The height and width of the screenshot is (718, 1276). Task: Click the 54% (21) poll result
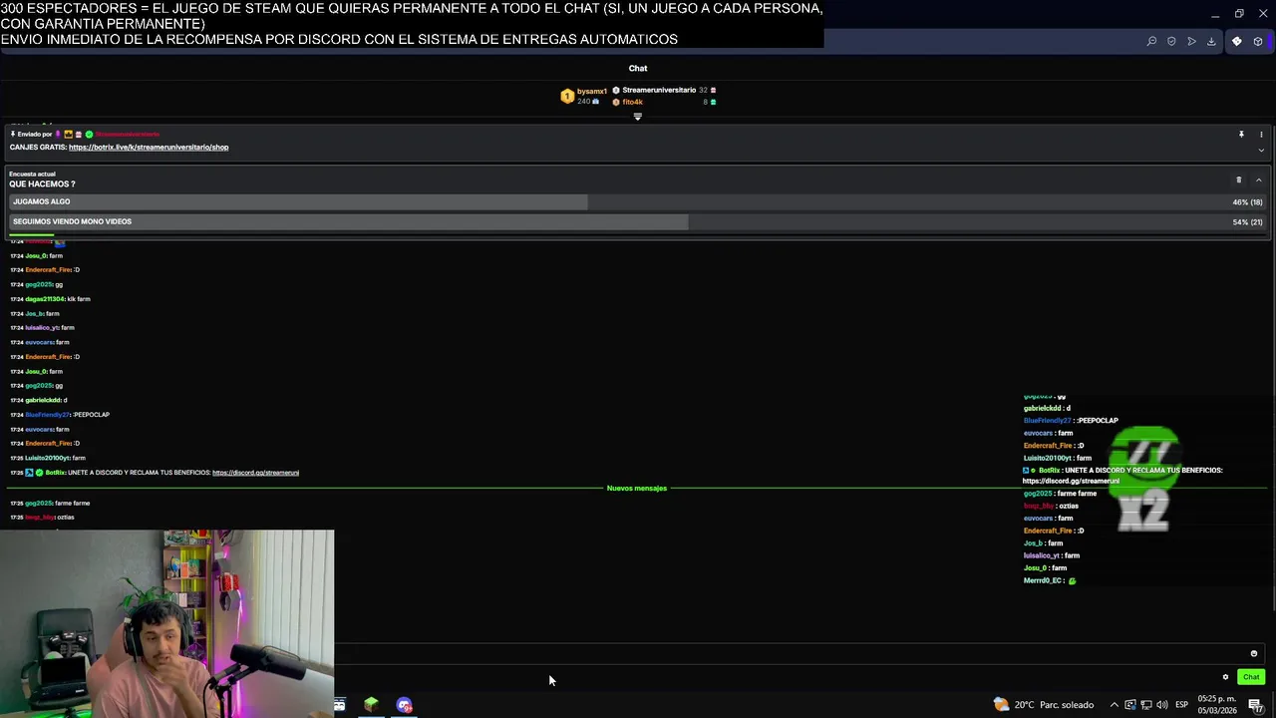[x=1247, y=222]
